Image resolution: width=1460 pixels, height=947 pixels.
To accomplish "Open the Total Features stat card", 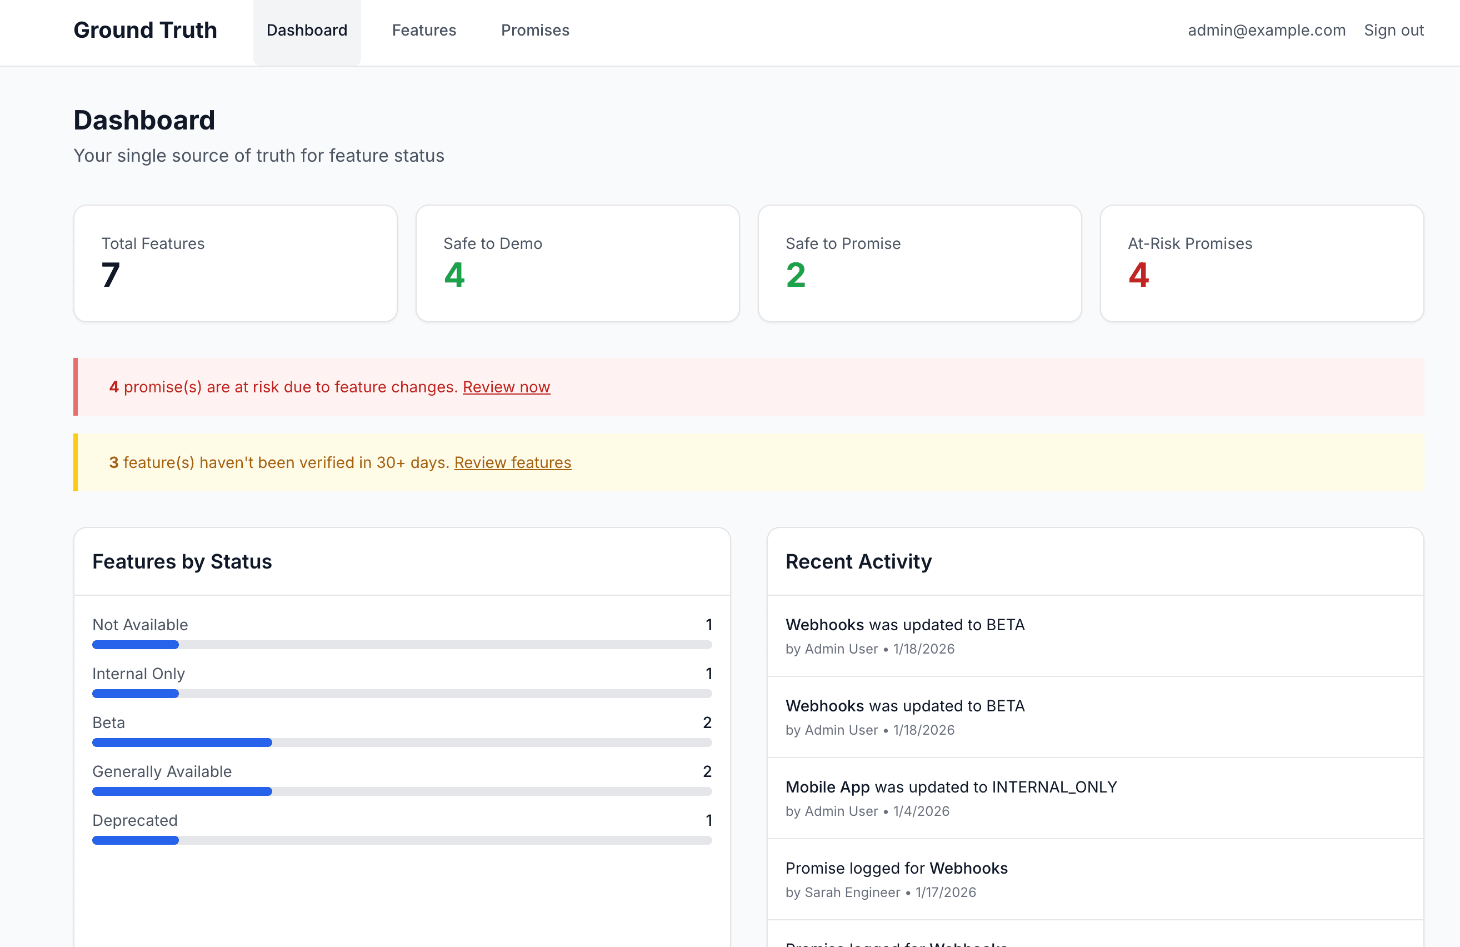I will 235,263.
